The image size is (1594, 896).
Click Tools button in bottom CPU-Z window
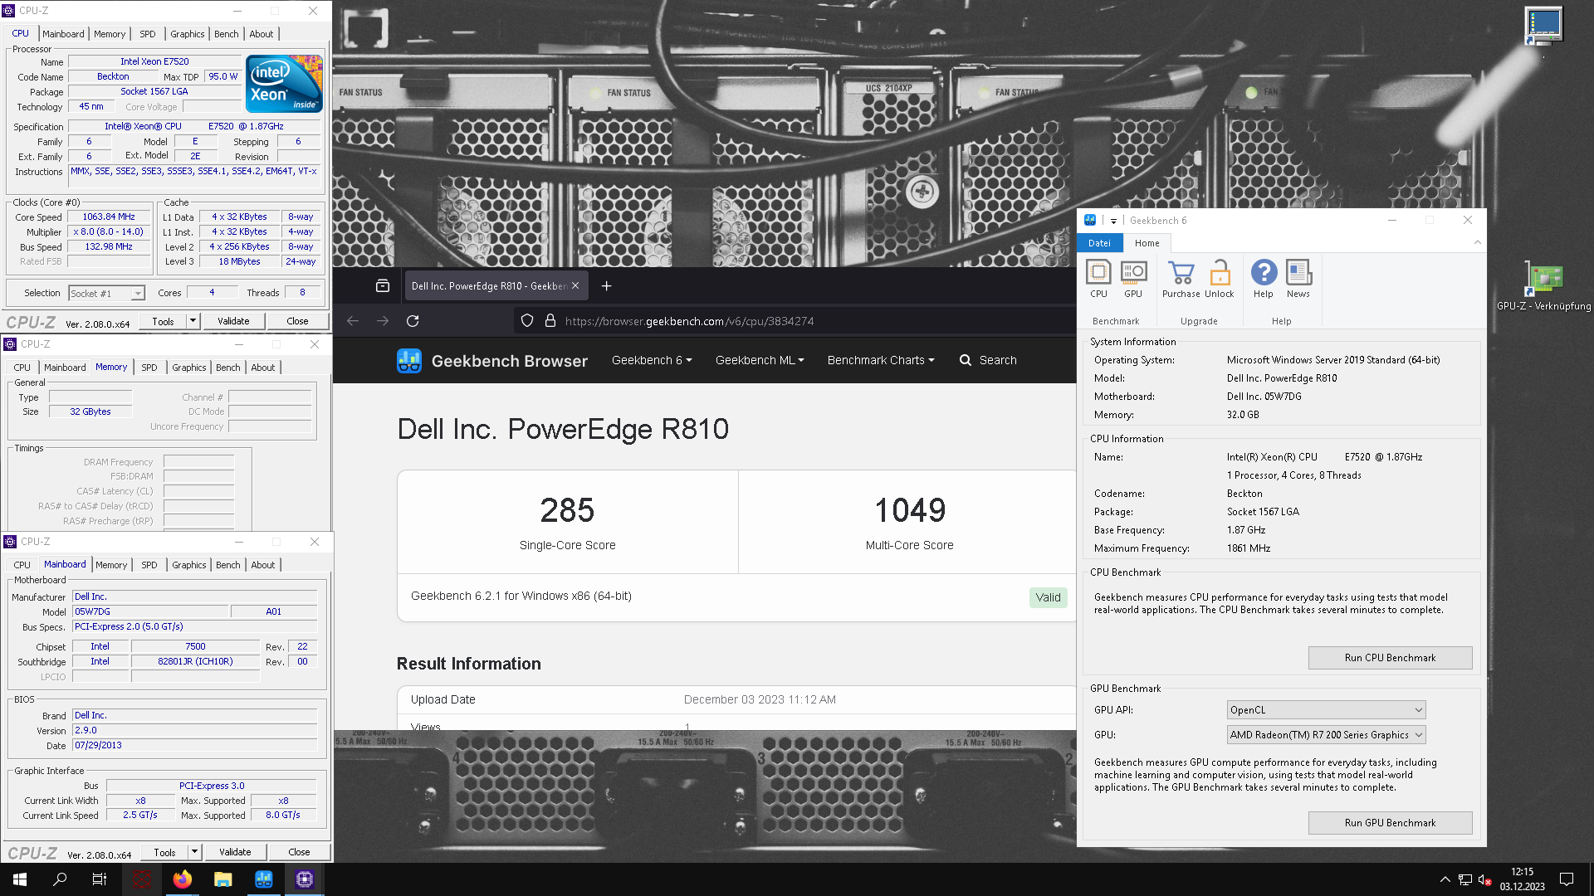[x=164, y=852]
